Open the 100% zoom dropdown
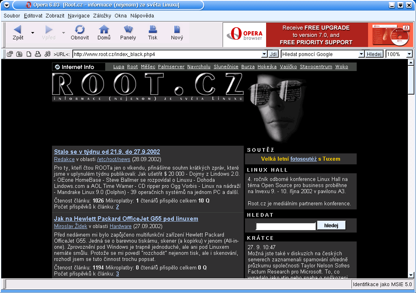This screenshot has height=293, width=416. [x=409, y=54]
